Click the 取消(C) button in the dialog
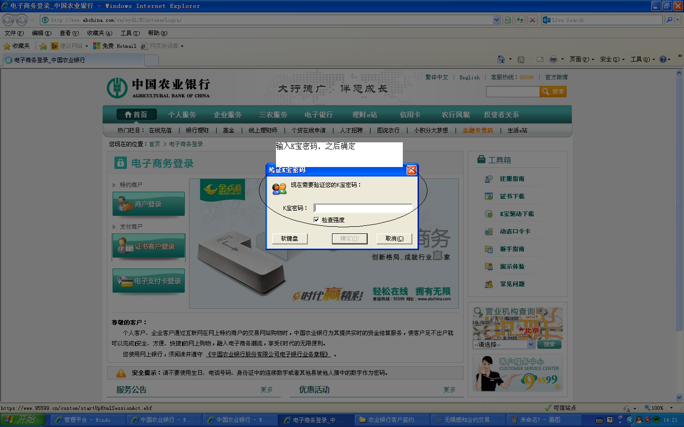 394,239
